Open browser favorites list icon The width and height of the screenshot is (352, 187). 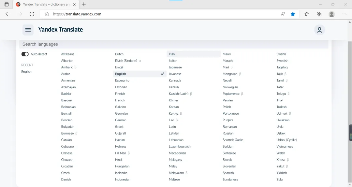(x=307, y=14)
